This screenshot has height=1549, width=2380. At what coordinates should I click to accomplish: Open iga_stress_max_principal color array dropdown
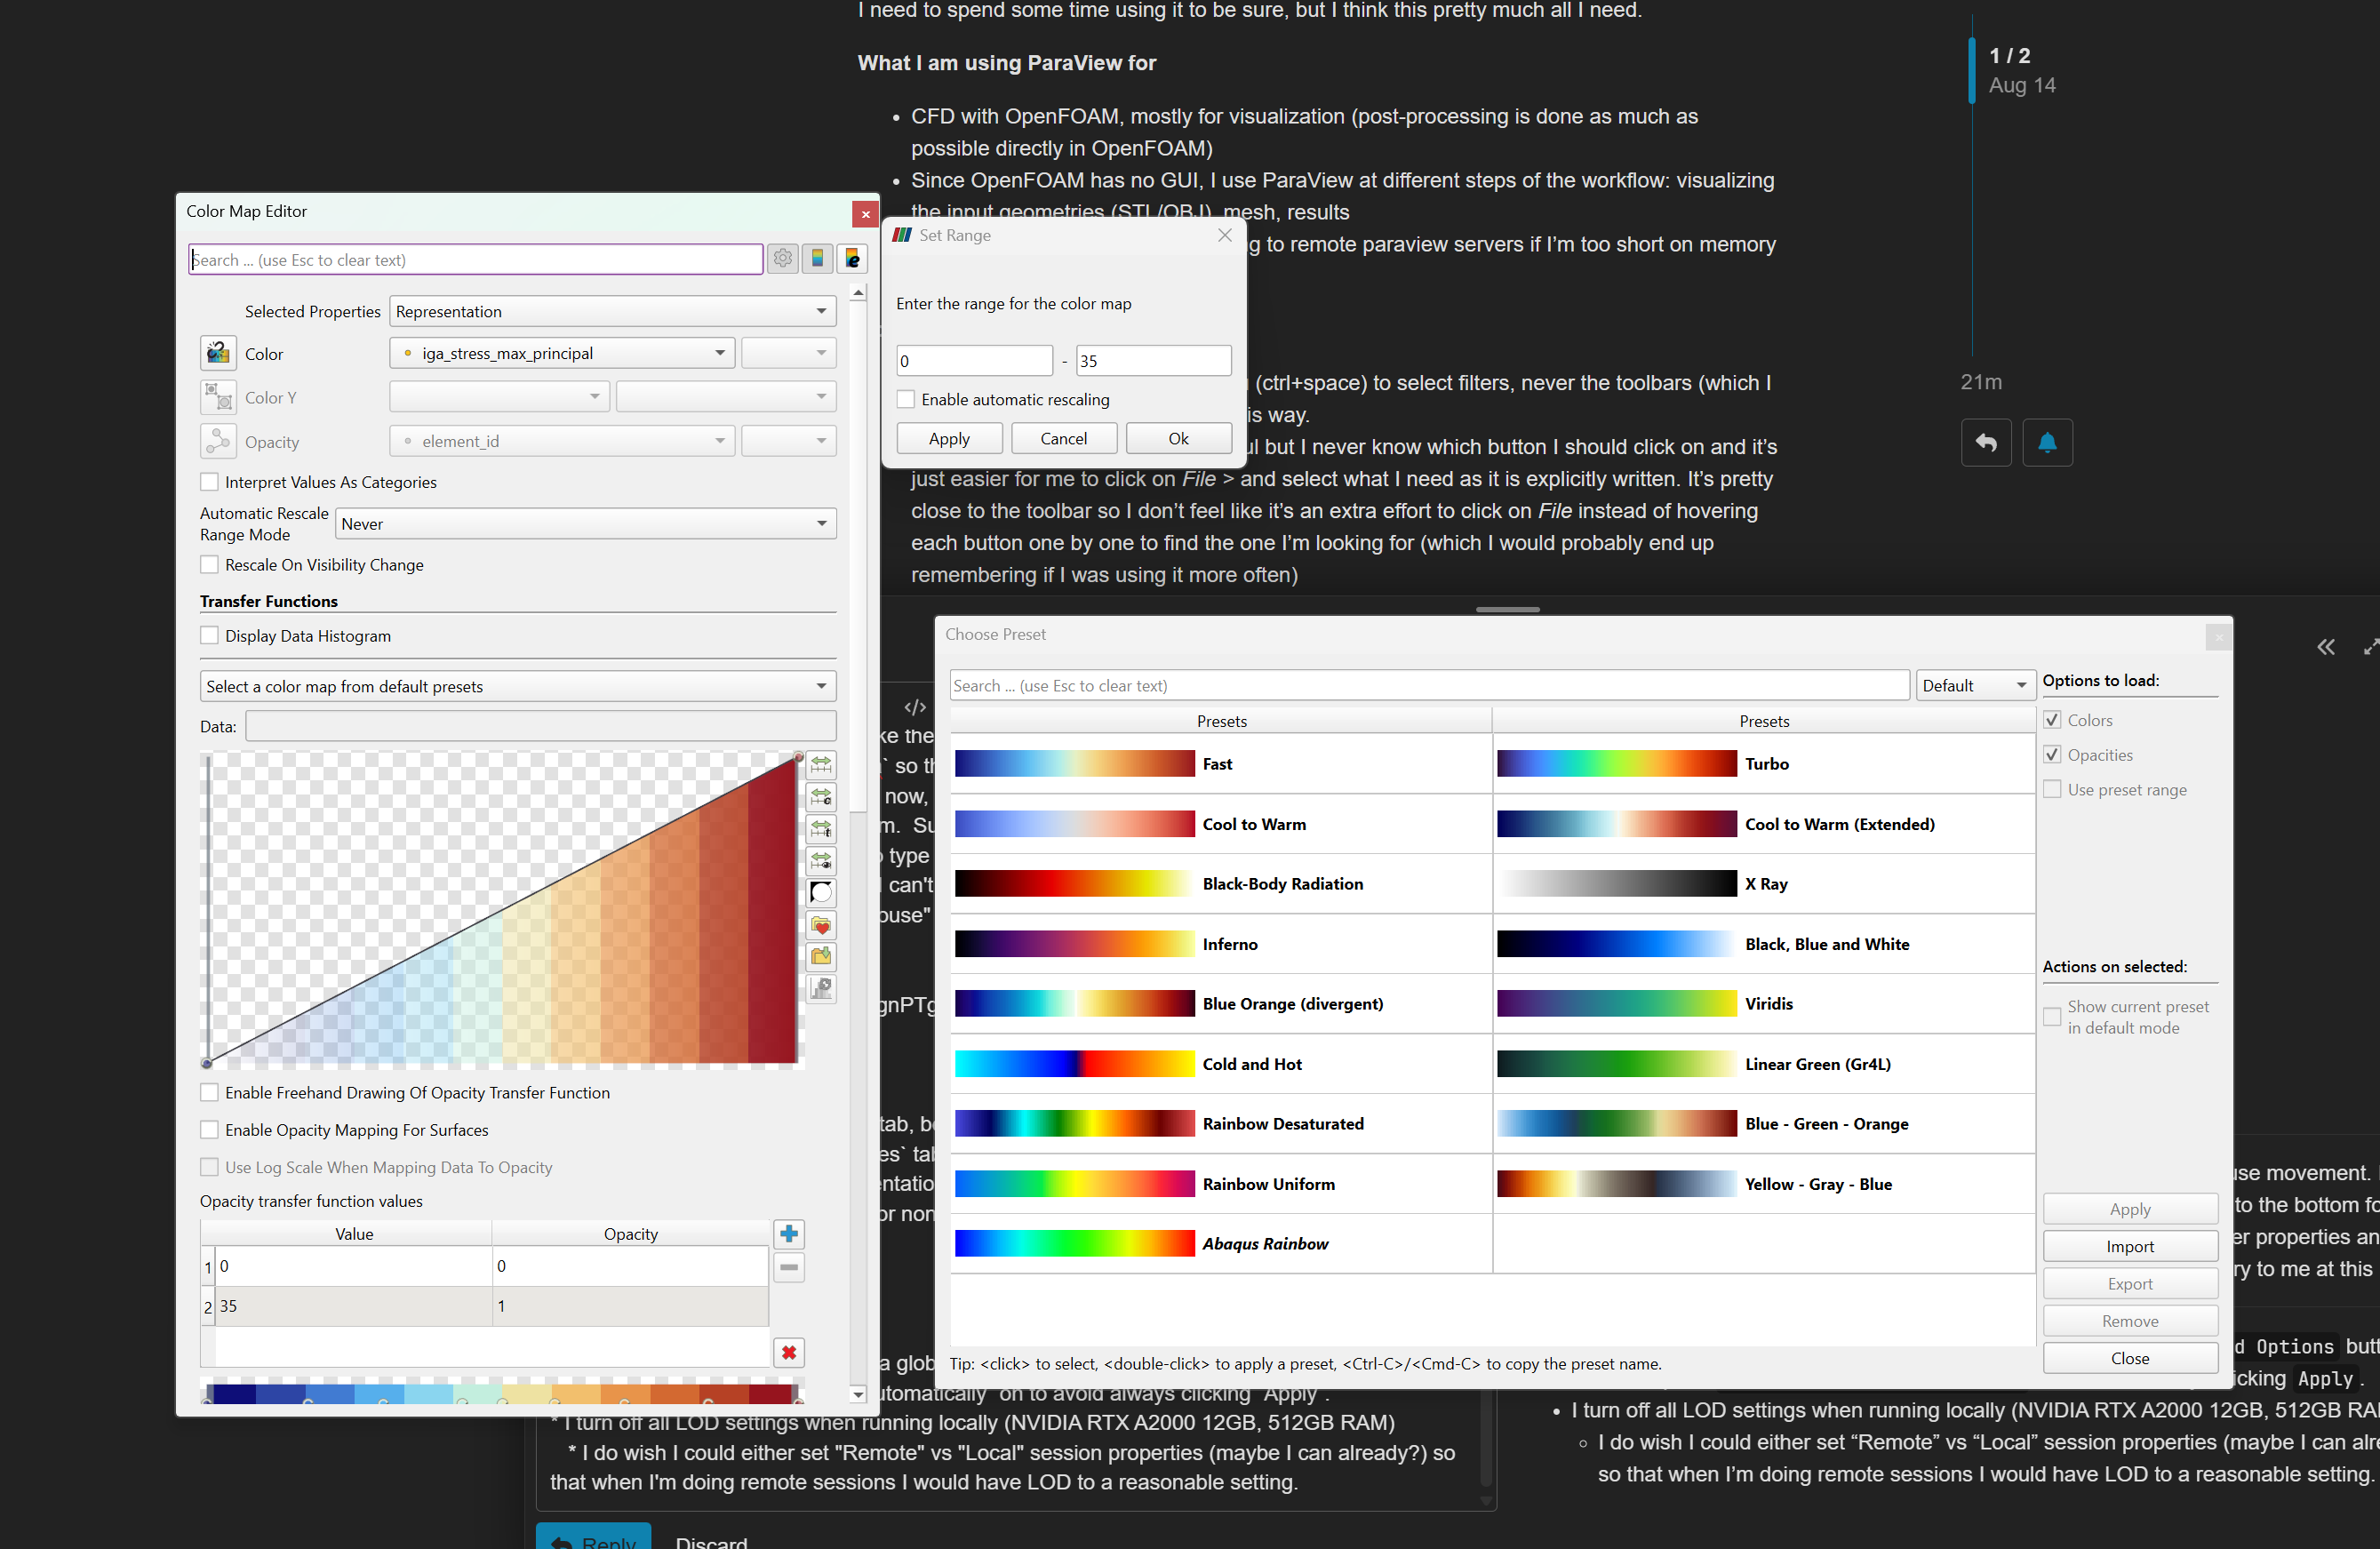[562, 353]
